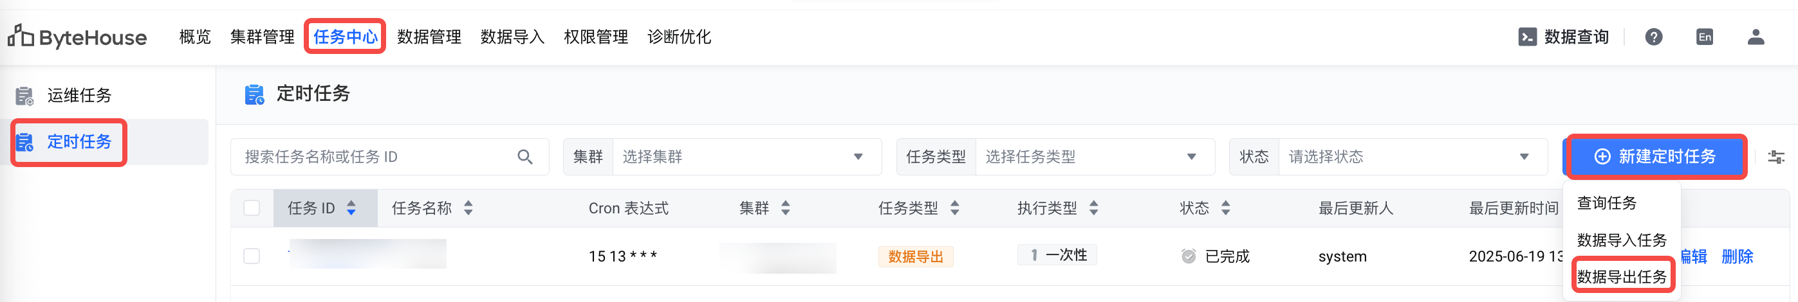Open 运维任务 in the sidebar
Viewport: 1798px width, 302px height.
tap(79, 96)
